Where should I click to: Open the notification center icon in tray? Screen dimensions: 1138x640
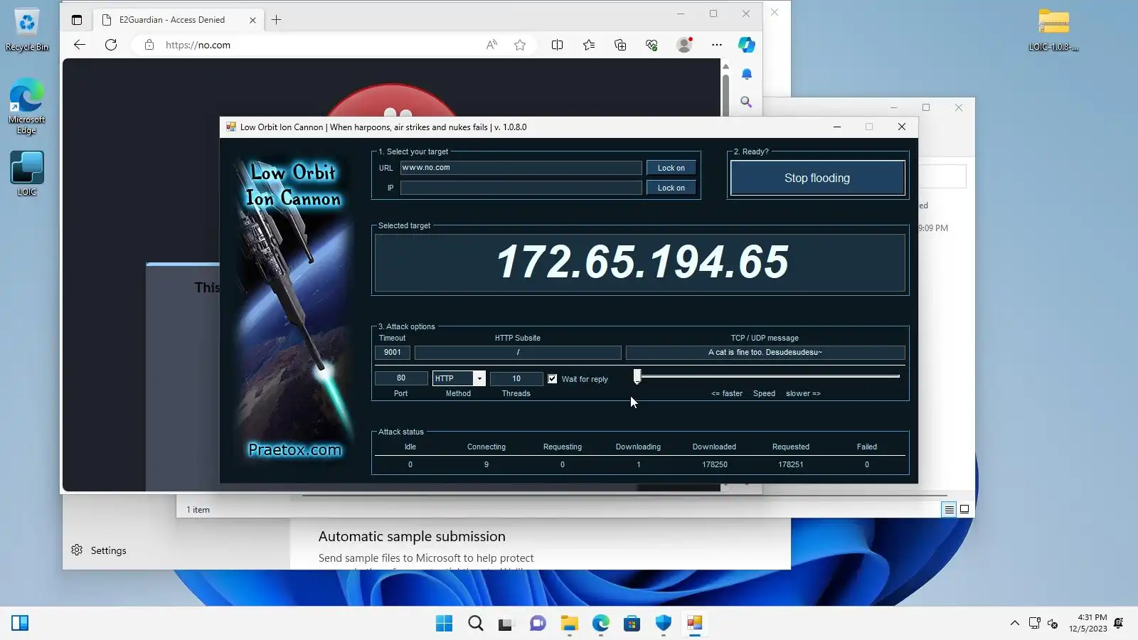click(x=1119, y=623)
